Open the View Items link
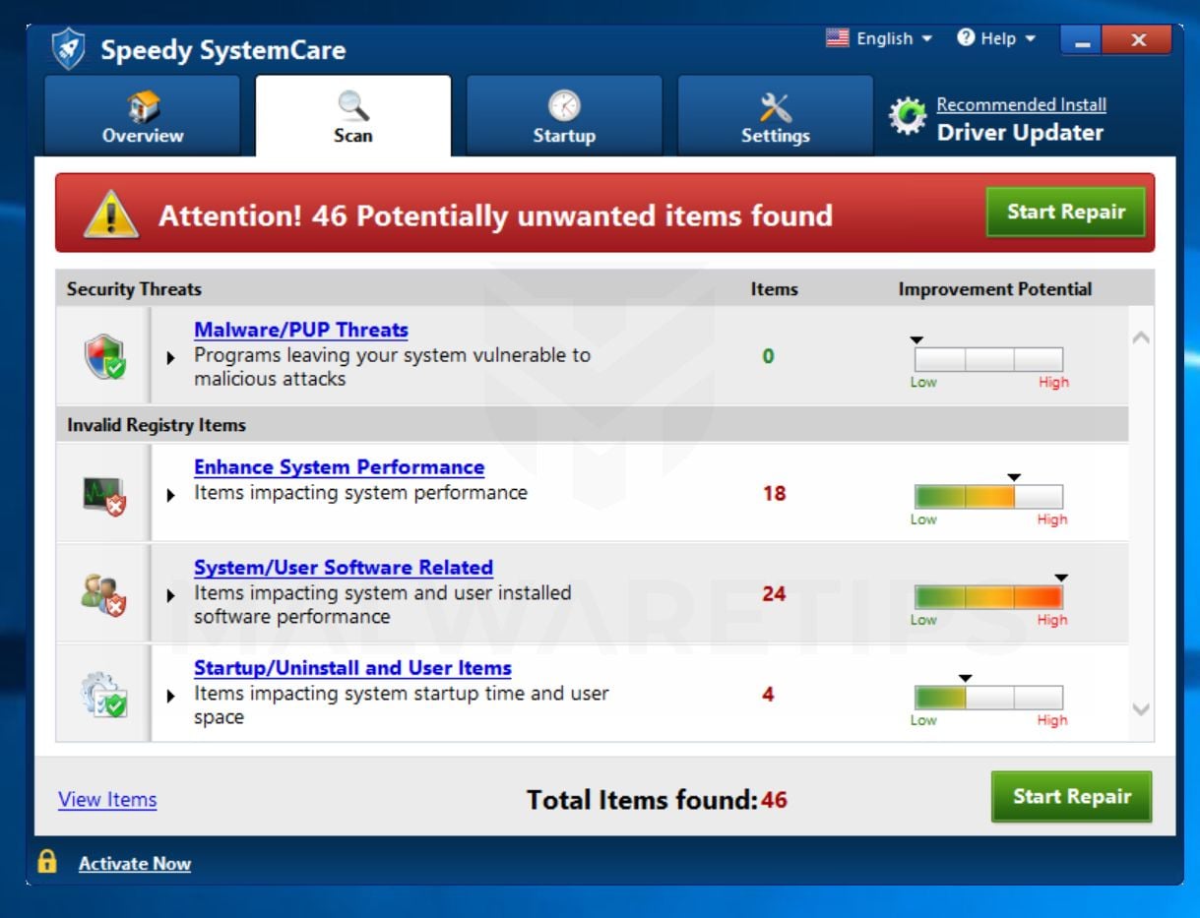 click(x=106, y=800)
